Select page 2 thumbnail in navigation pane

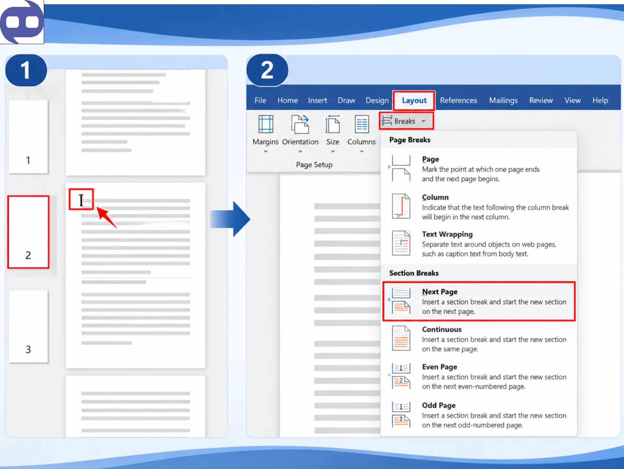tap(28, 232)
